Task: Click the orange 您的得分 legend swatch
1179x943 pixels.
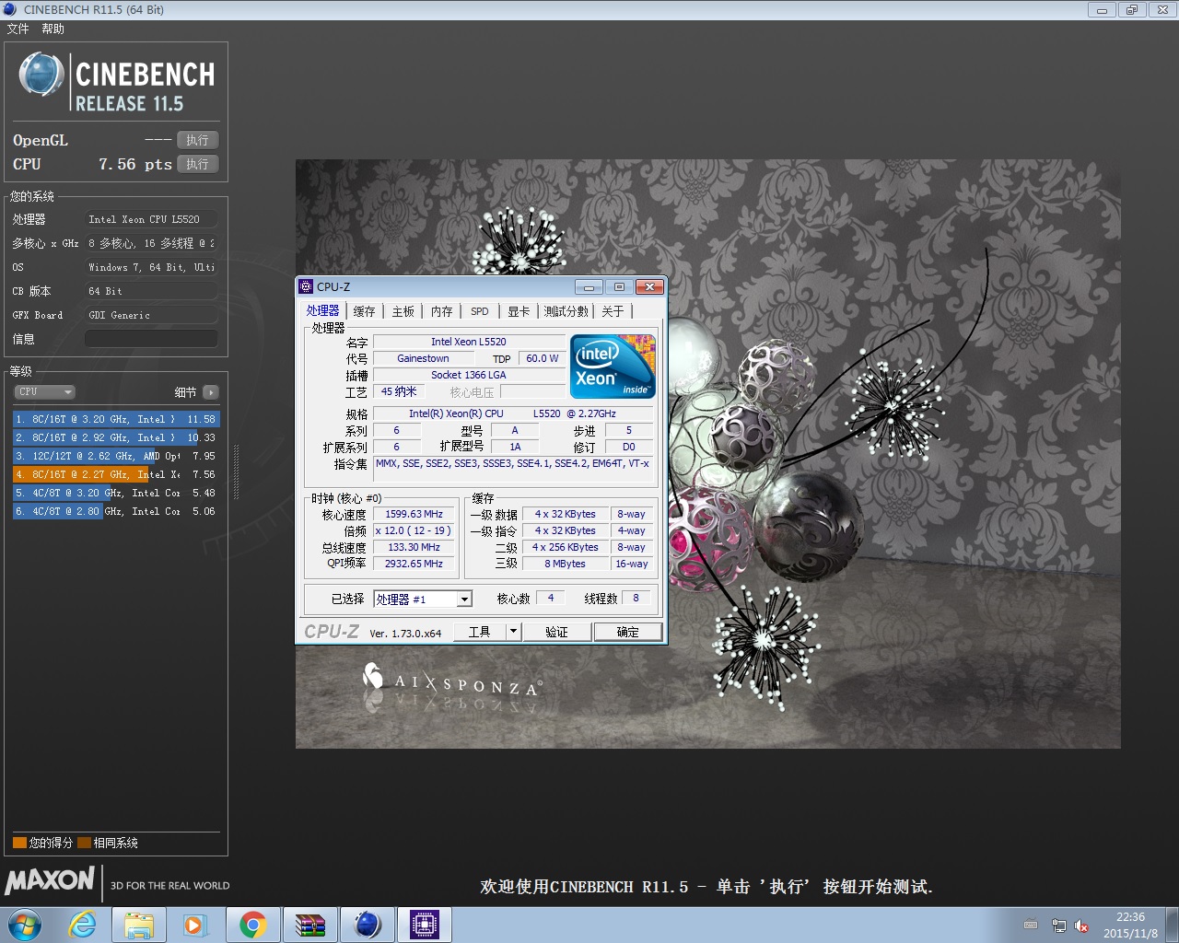Action: pyautogui.click(x=19, y=843)
